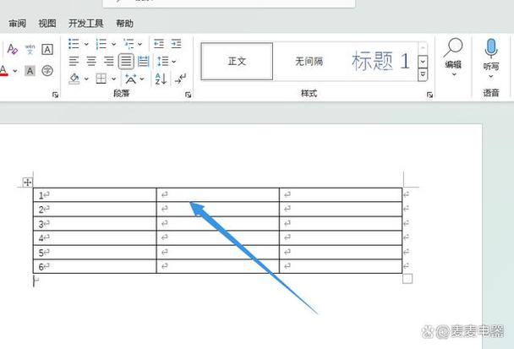514x349 pixels.
Task: Click the table cell containing 3
Action: [95, 223]
